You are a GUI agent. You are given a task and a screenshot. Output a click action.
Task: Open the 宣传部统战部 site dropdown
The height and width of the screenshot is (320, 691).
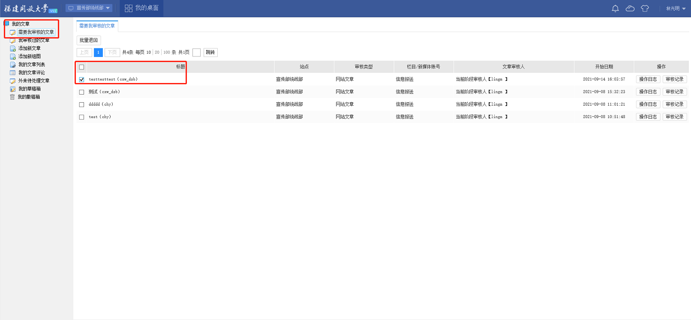(x=89, y=8)
